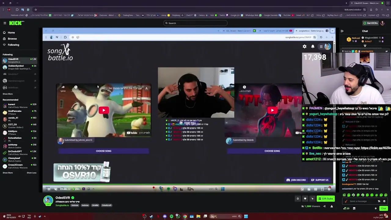Image resolution: width=391 pixels, height=220 pixels.
Task: Open Chrome from Windows taskbar
Action: 185,217
